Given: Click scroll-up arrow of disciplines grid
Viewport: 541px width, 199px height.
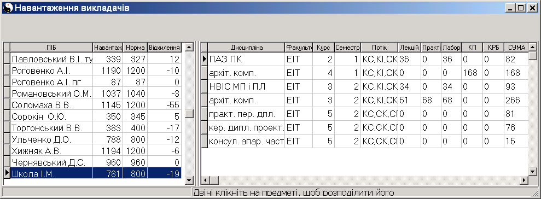Looking at the screenshot, I should pyautogui.click(x=533, y=47).
